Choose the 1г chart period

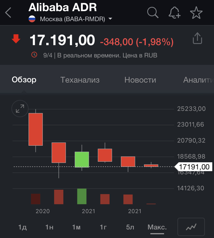[103, 227]
